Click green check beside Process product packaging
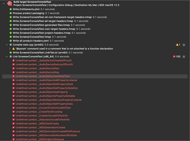Image resolution: width=190 pixels, height=141 pixels. pyautogui.click(x=11, y=13)
